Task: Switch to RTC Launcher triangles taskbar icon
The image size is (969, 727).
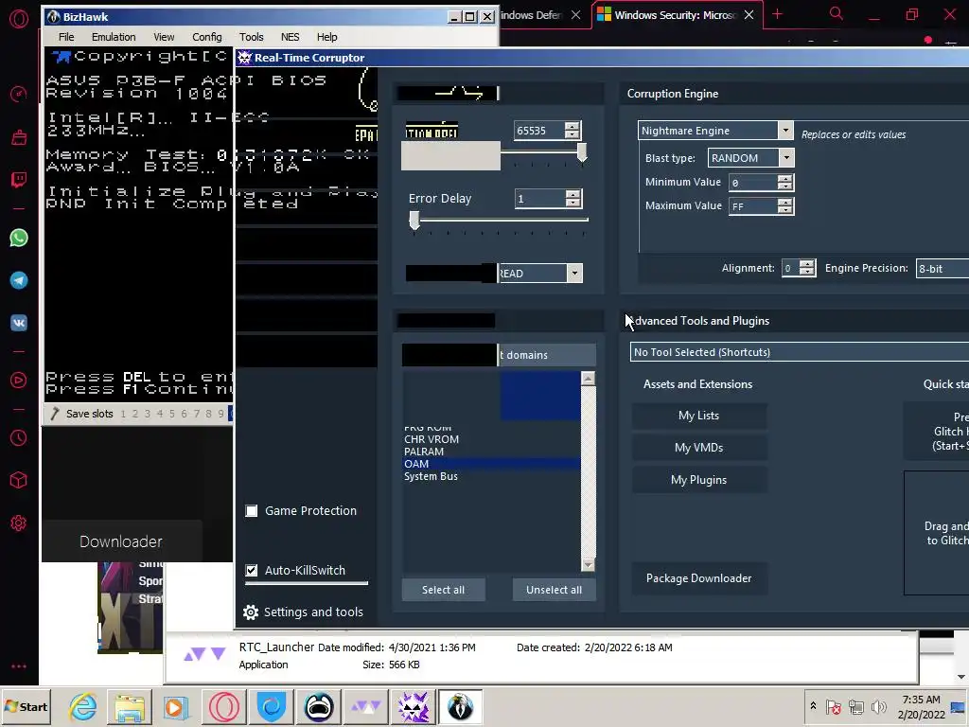Action: pyautogui.click(x=366, y=706)
